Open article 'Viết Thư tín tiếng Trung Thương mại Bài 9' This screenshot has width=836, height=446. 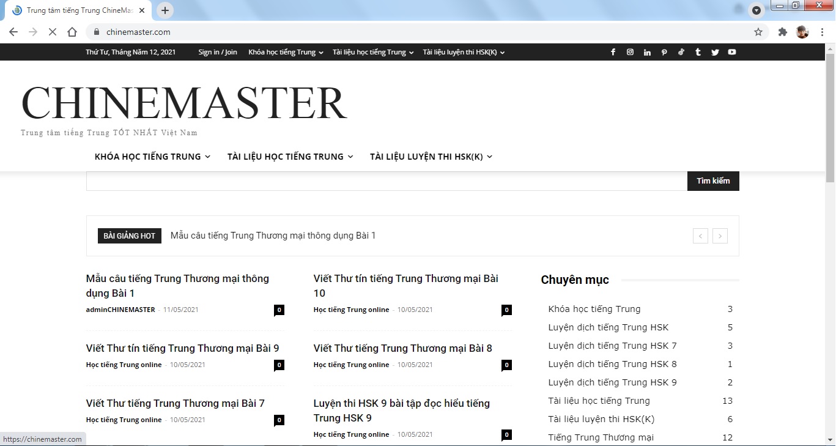tap(183, 348)
